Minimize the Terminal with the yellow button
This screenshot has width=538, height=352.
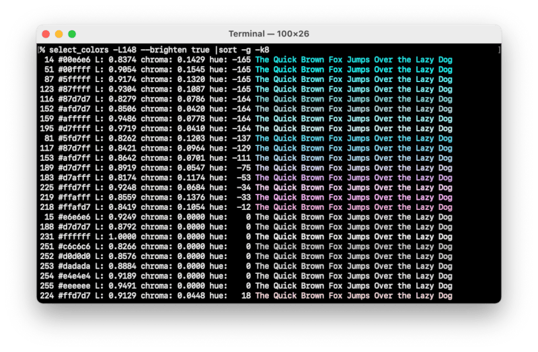(59, 34)
